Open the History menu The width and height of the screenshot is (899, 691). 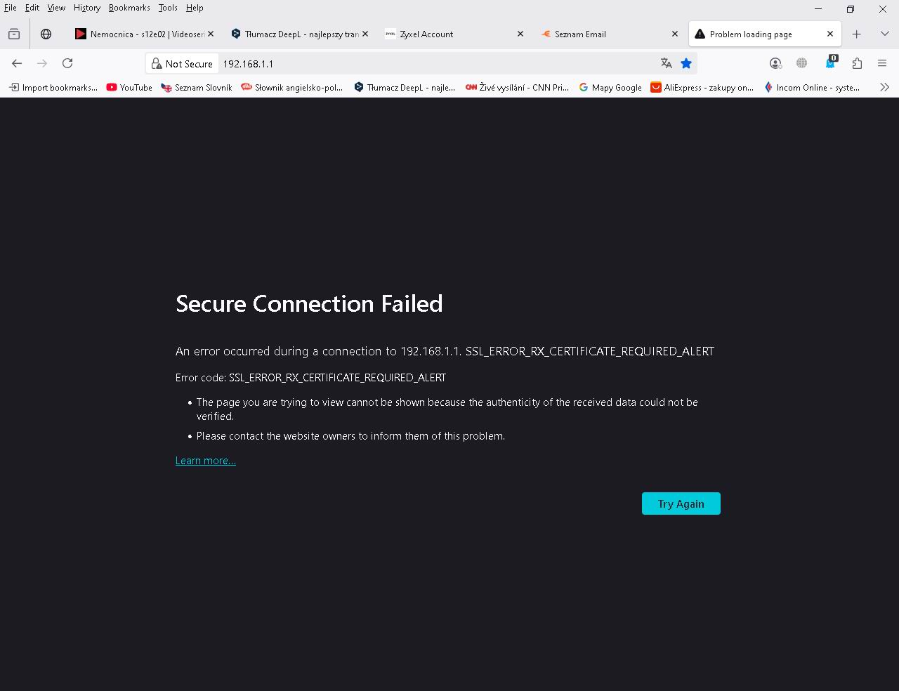pos(87,8)
